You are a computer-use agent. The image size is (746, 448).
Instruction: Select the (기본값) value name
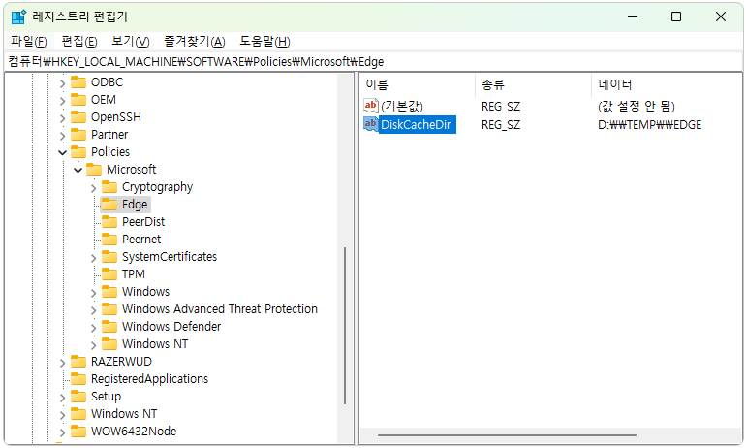[x=401, y=106]
